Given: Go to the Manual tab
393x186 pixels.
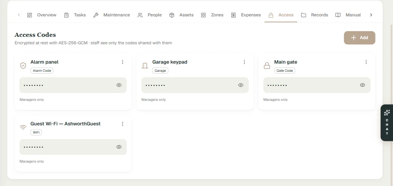Looking at the screenshot, I should tap(348, 15).
